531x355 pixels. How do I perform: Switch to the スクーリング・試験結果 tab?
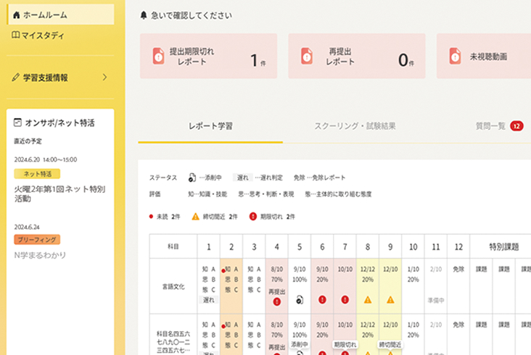click(x=355, y=126)
